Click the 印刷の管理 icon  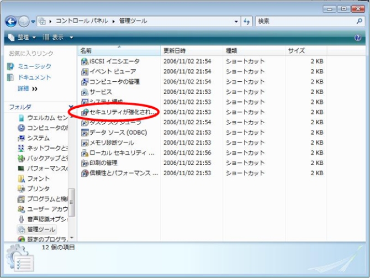point(84,163)
